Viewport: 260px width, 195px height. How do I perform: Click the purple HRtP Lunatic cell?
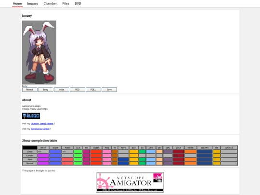(x=43, y=156)
